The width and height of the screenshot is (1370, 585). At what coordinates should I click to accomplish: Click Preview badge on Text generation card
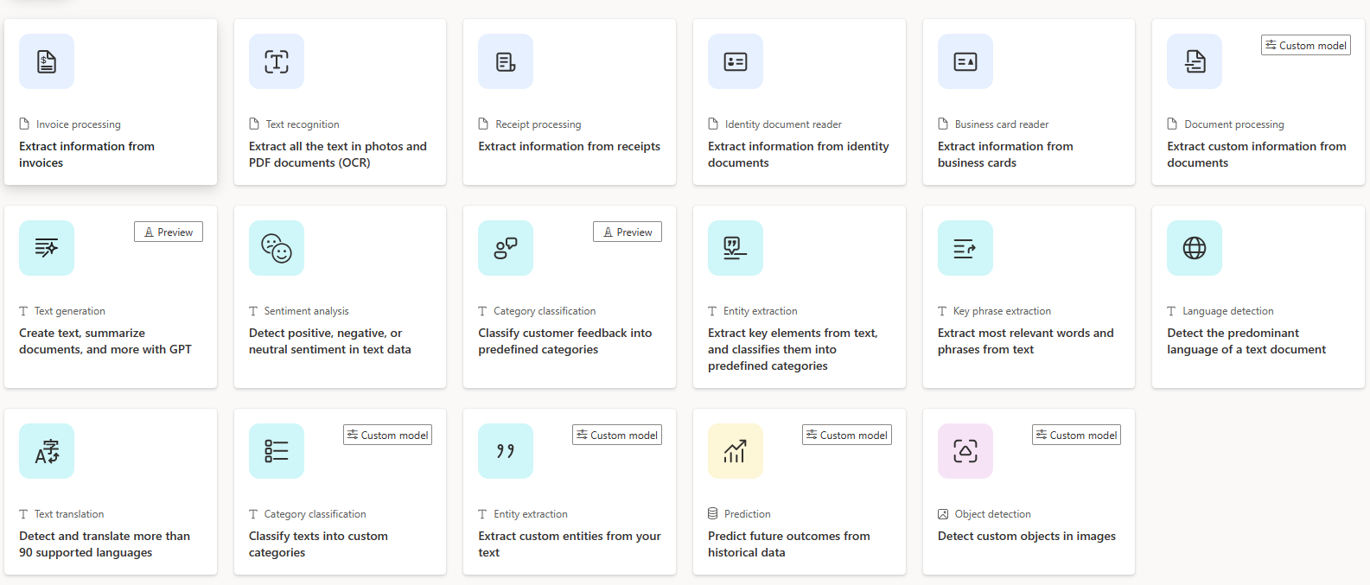(169, 232)
